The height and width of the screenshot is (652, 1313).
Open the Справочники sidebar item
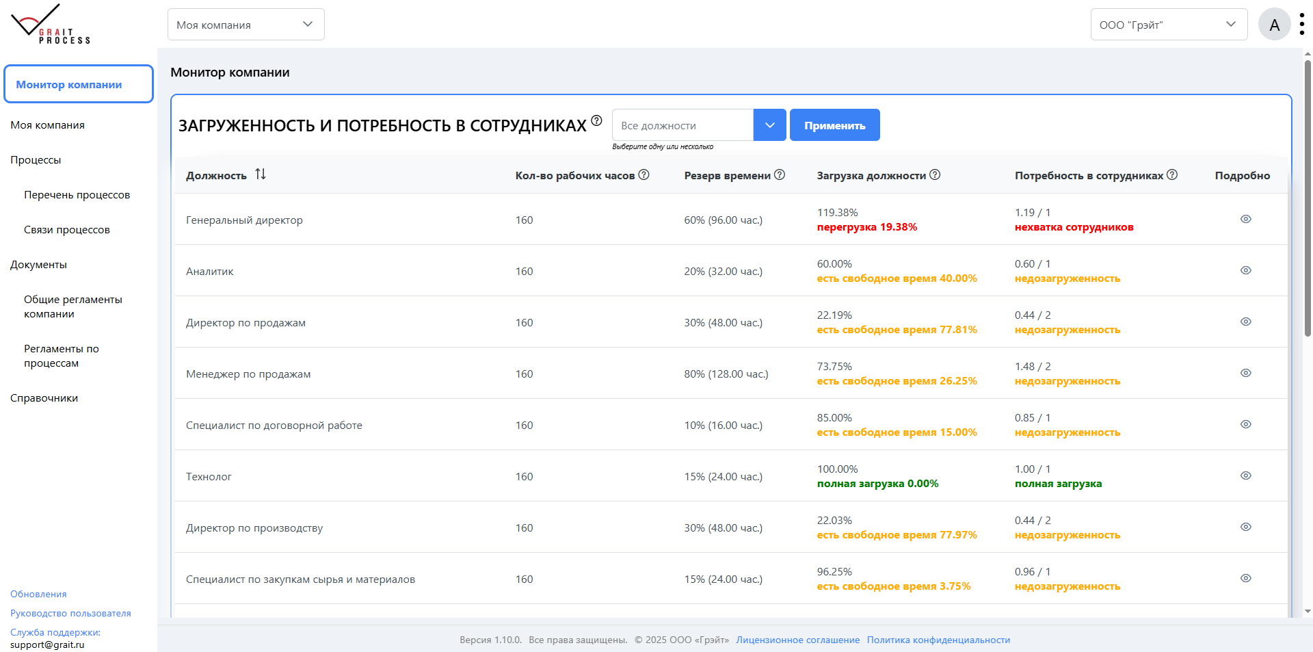44,397
